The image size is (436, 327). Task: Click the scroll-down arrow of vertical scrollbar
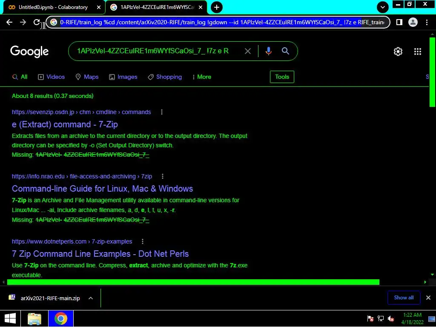(x=432, y=275)
